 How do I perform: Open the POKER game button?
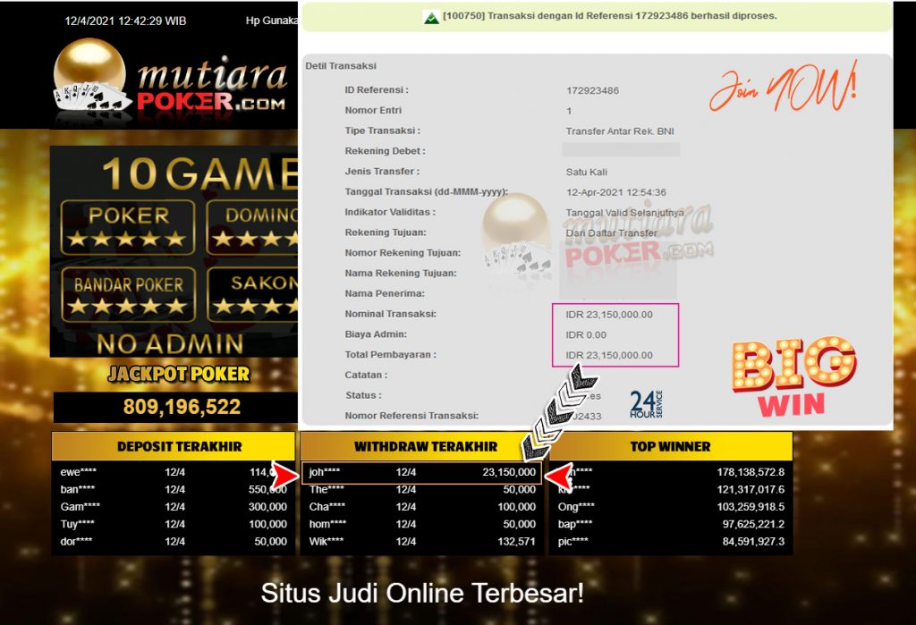[128, 227]
